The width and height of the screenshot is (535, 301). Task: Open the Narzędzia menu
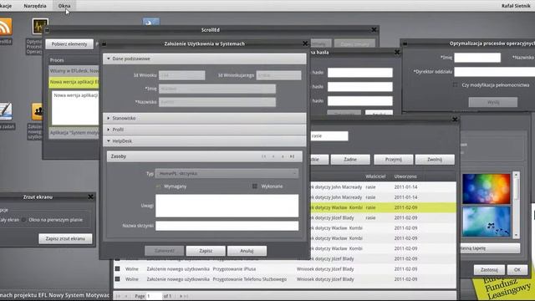tap(35, 6)
